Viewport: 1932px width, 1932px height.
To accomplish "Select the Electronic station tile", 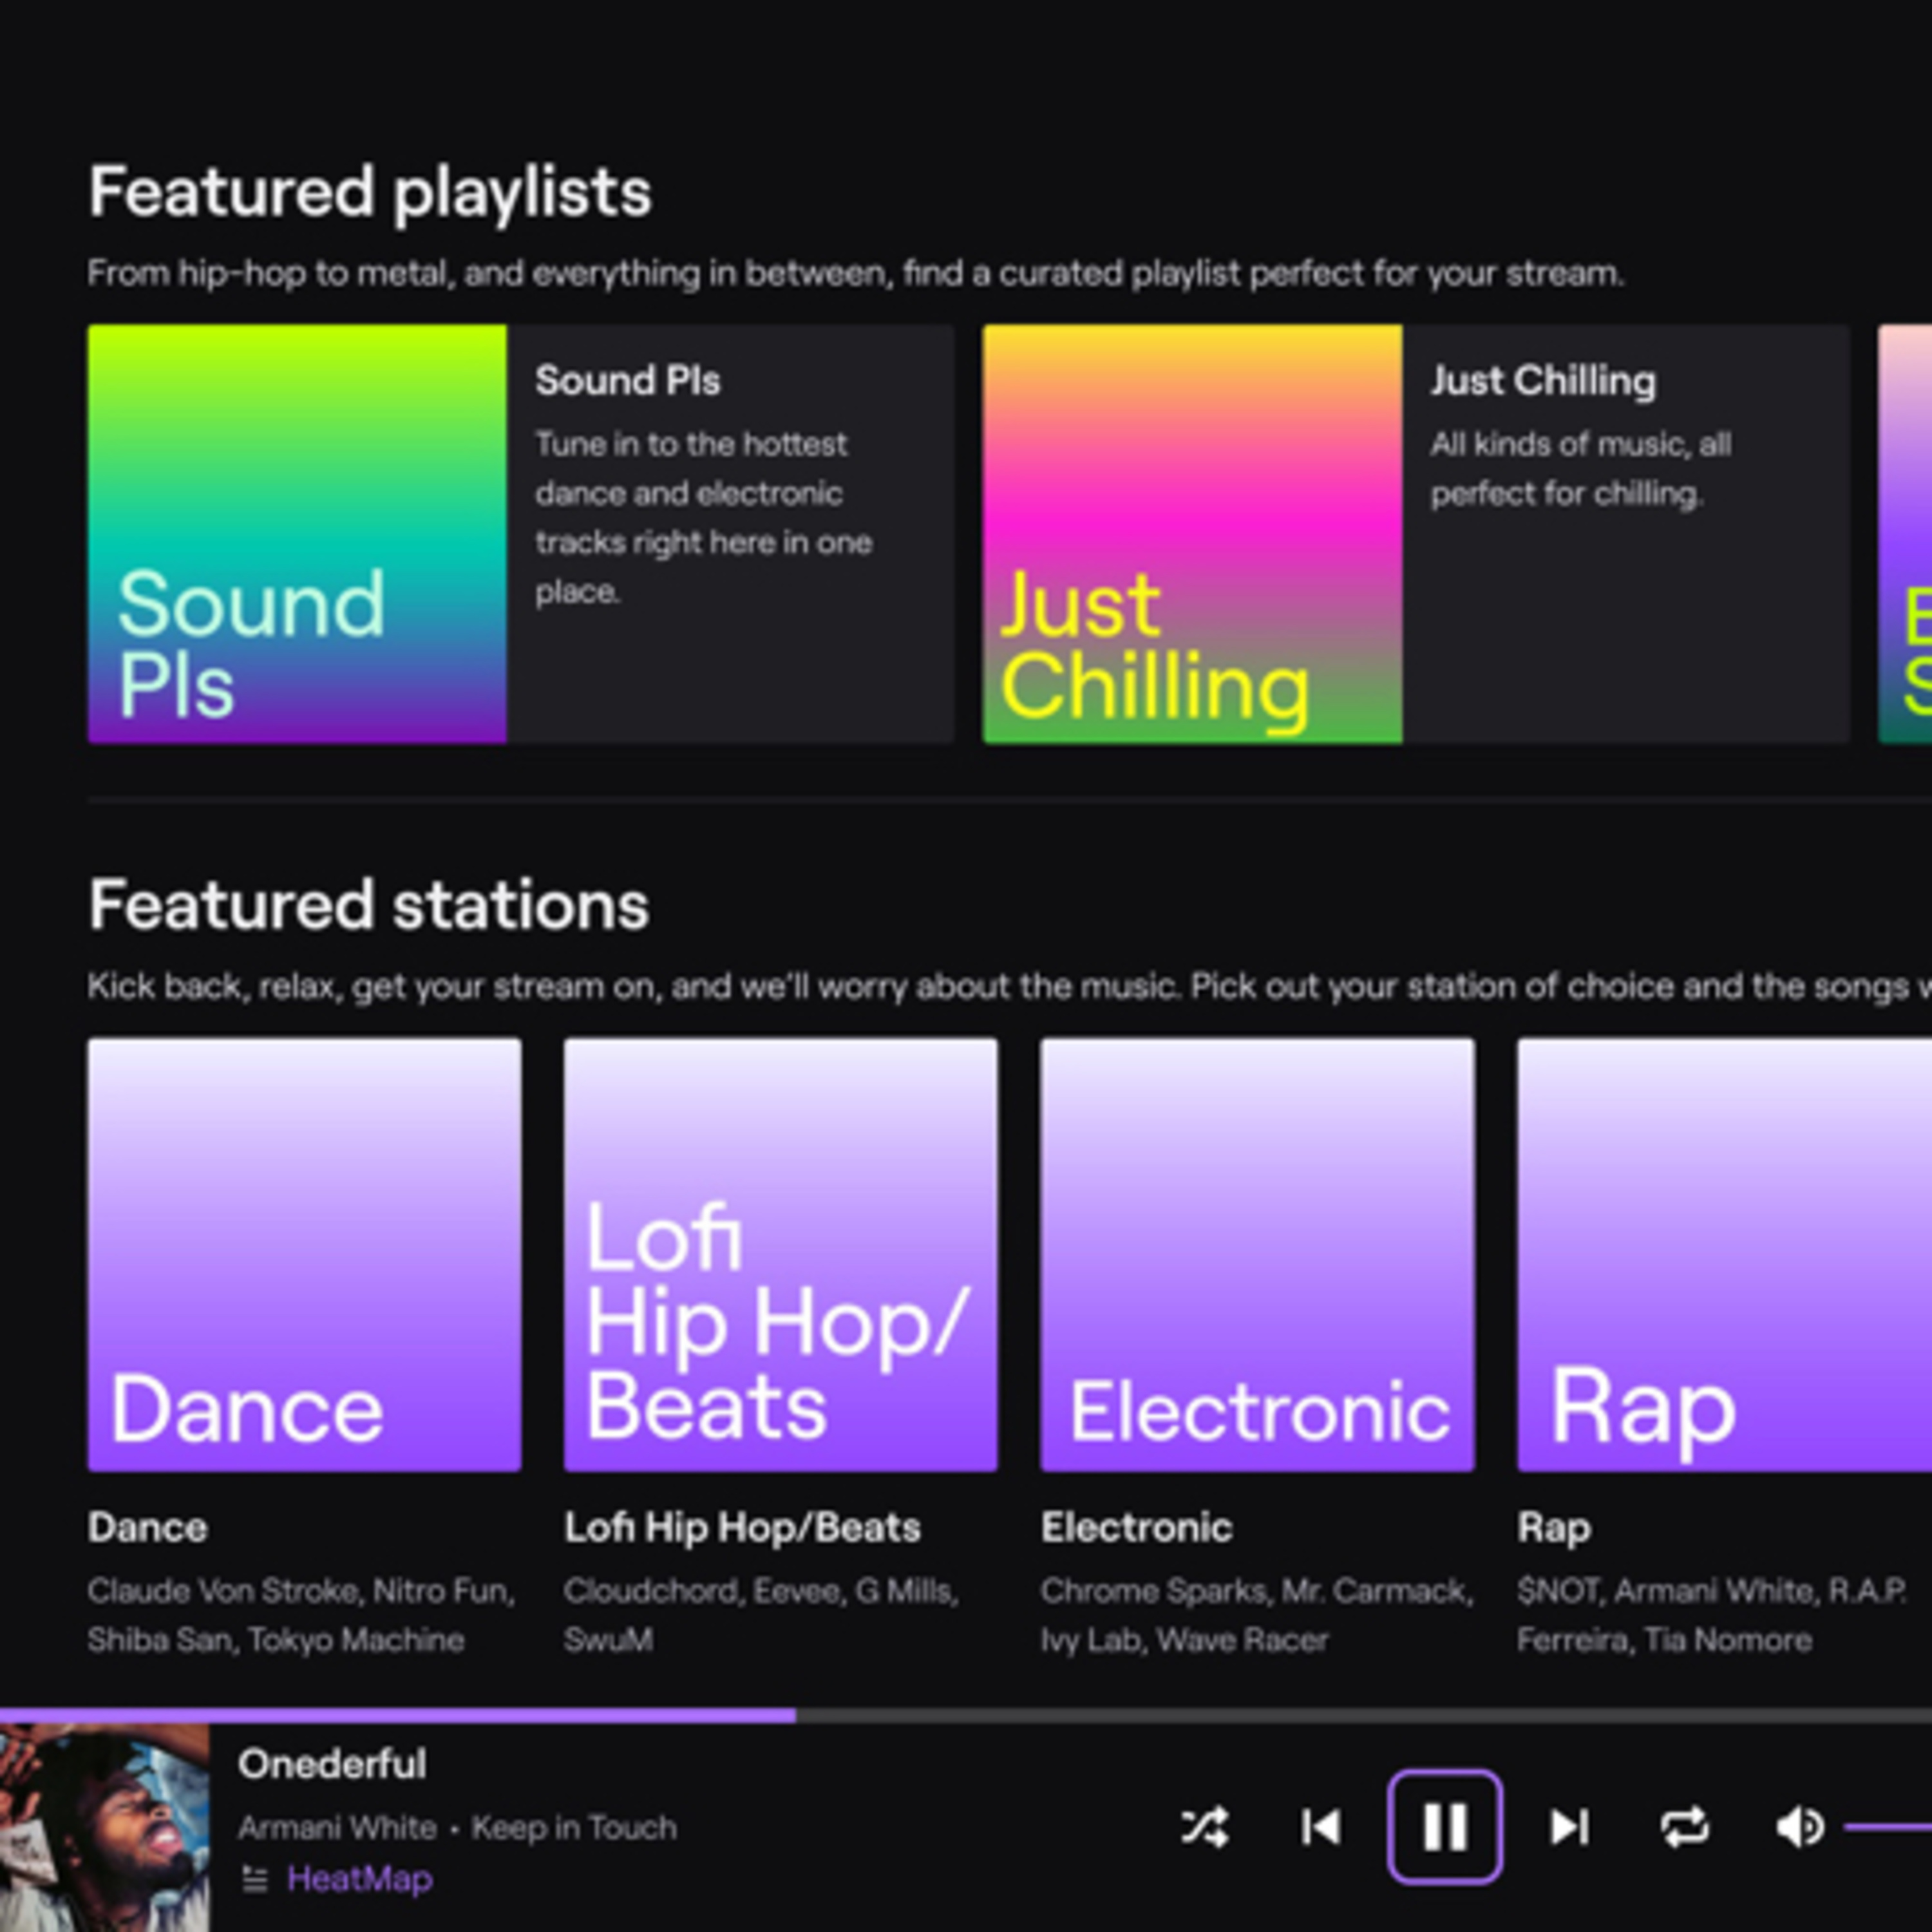I will (x=1257, y=1255).
